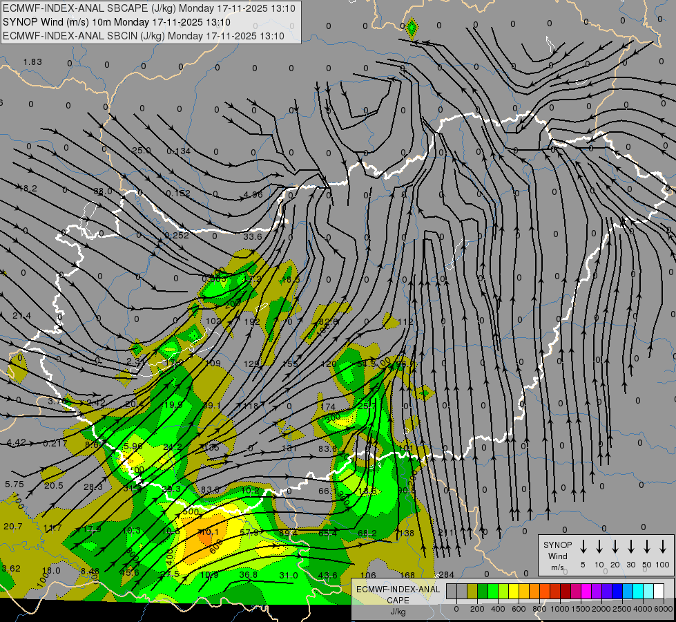Screen dimensions: 676x622
Task: Click the map value '38.0'
Action: point(103,191)
